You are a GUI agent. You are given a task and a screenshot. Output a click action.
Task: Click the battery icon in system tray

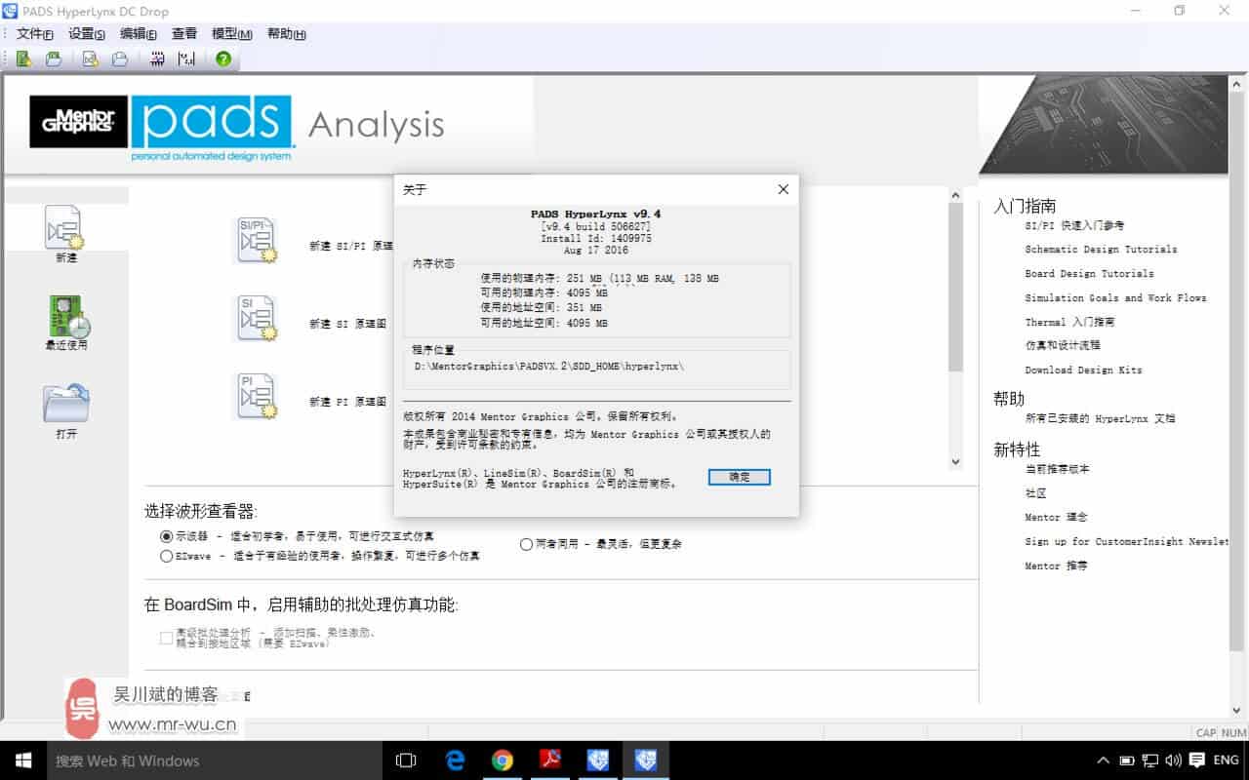point(1127,760)
